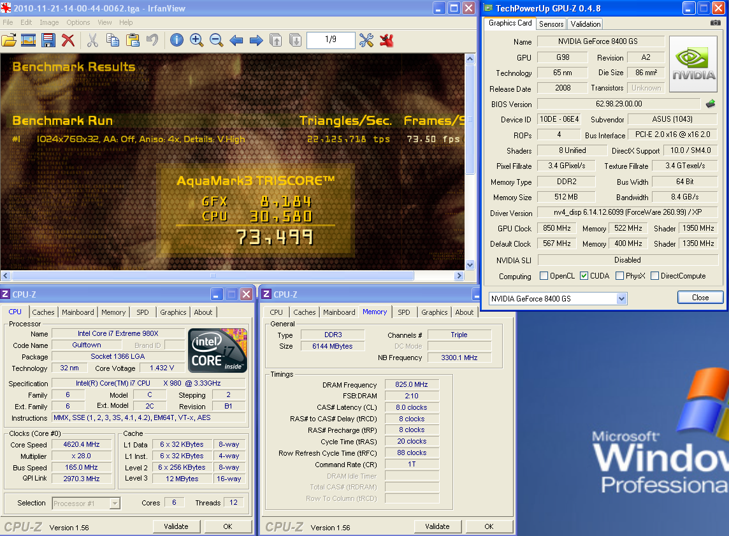The width and height of the screenshot is (729, 536).
Task: Go to previous image with left arrow
Action: 236,40
